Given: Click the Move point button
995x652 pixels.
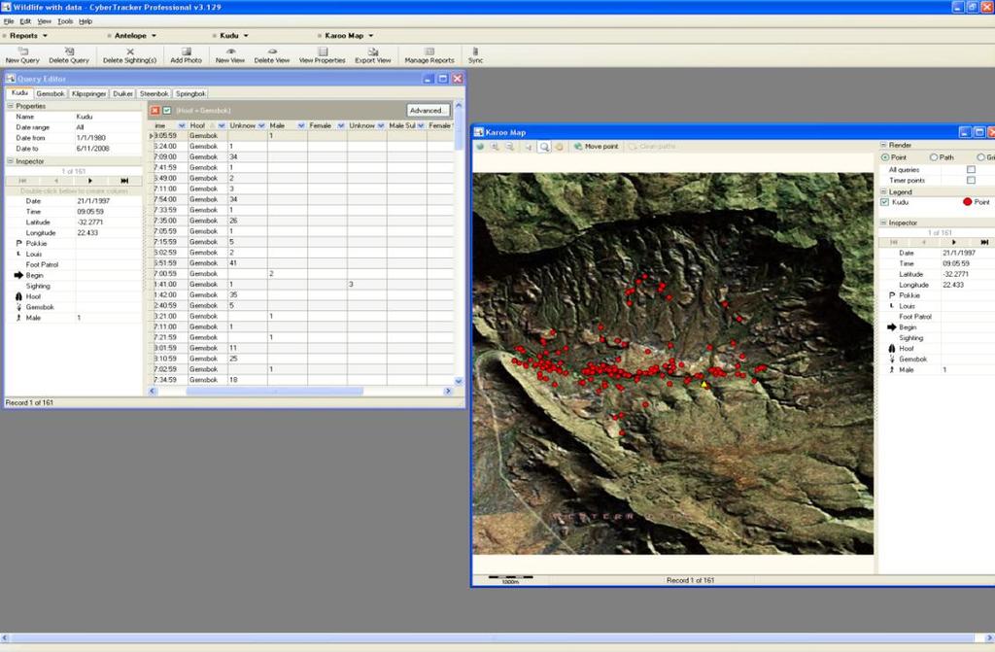Looking at the screenshot, I should tap(596, 147).
